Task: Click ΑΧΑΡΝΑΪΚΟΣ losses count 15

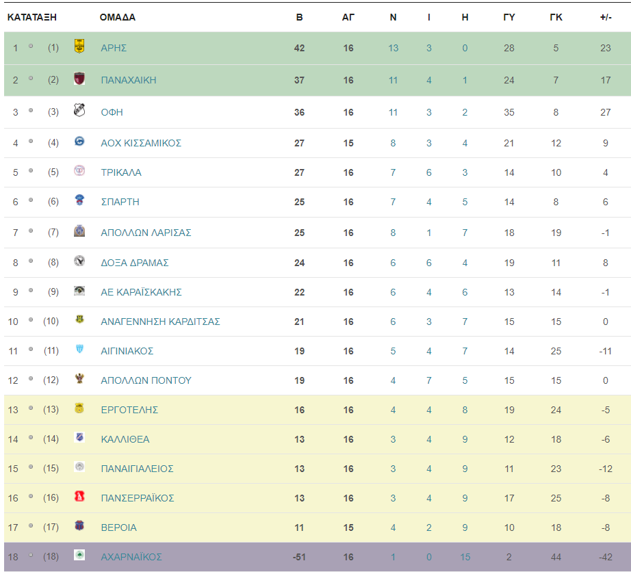Action: [465, 557]
